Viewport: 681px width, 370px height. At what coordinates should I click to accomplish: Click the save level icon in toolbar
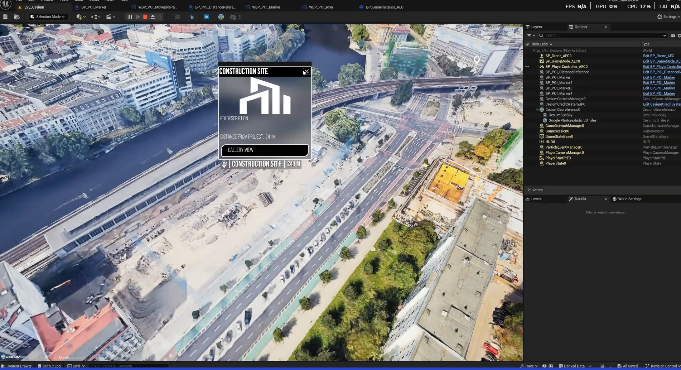coord(5,17)
